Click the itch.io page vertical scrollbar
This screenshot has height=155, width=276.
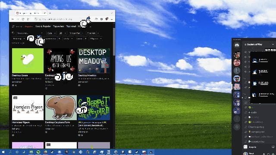pyautogui.click(x=114, y=41)
